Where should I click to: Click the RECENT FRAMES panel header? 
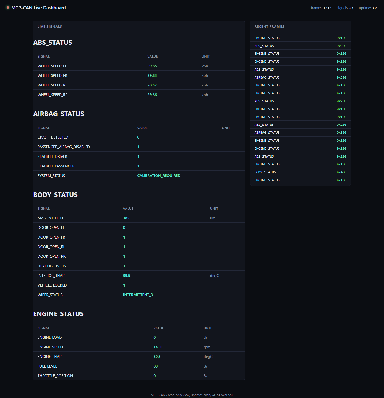click(x=300, y=27)
